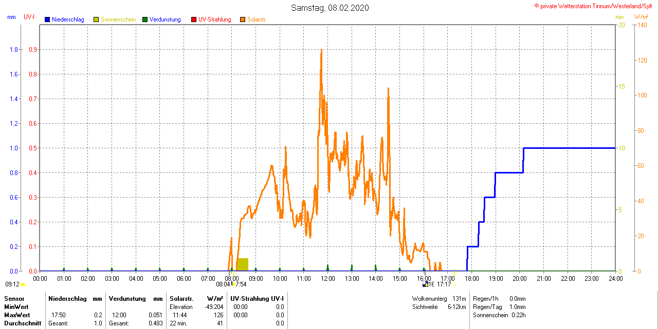Click the Niederschlag column header in table
This screenshot has width=658, height=329.
click(67, 299)
